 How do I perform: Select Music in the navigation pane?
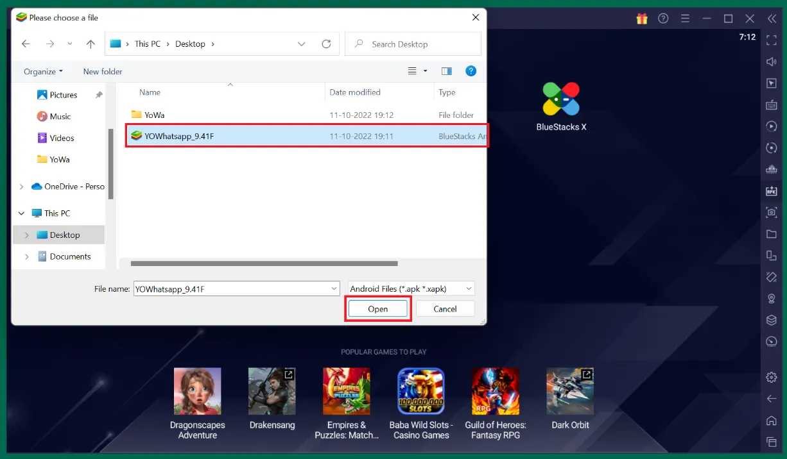point(60,117)
